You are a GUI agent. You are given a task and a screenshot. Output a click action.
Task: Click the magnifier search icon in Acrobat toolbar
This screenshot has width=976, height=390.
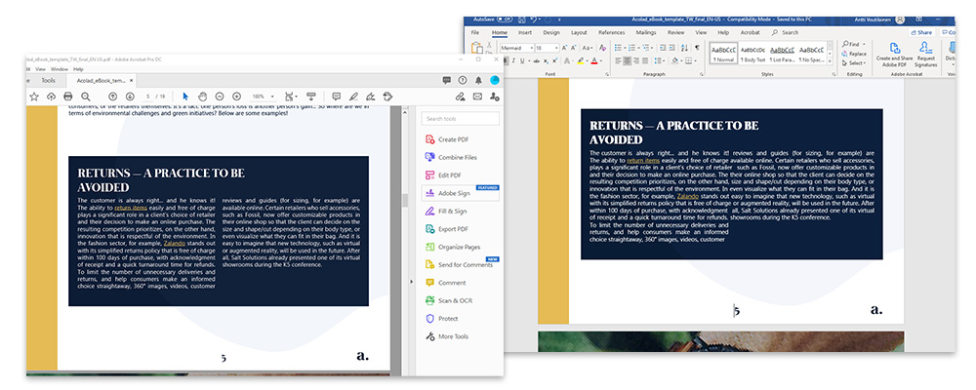point(85,97)
